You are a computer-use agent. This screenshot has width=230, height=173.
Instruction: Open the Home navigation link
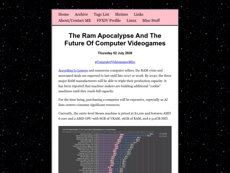63,15
